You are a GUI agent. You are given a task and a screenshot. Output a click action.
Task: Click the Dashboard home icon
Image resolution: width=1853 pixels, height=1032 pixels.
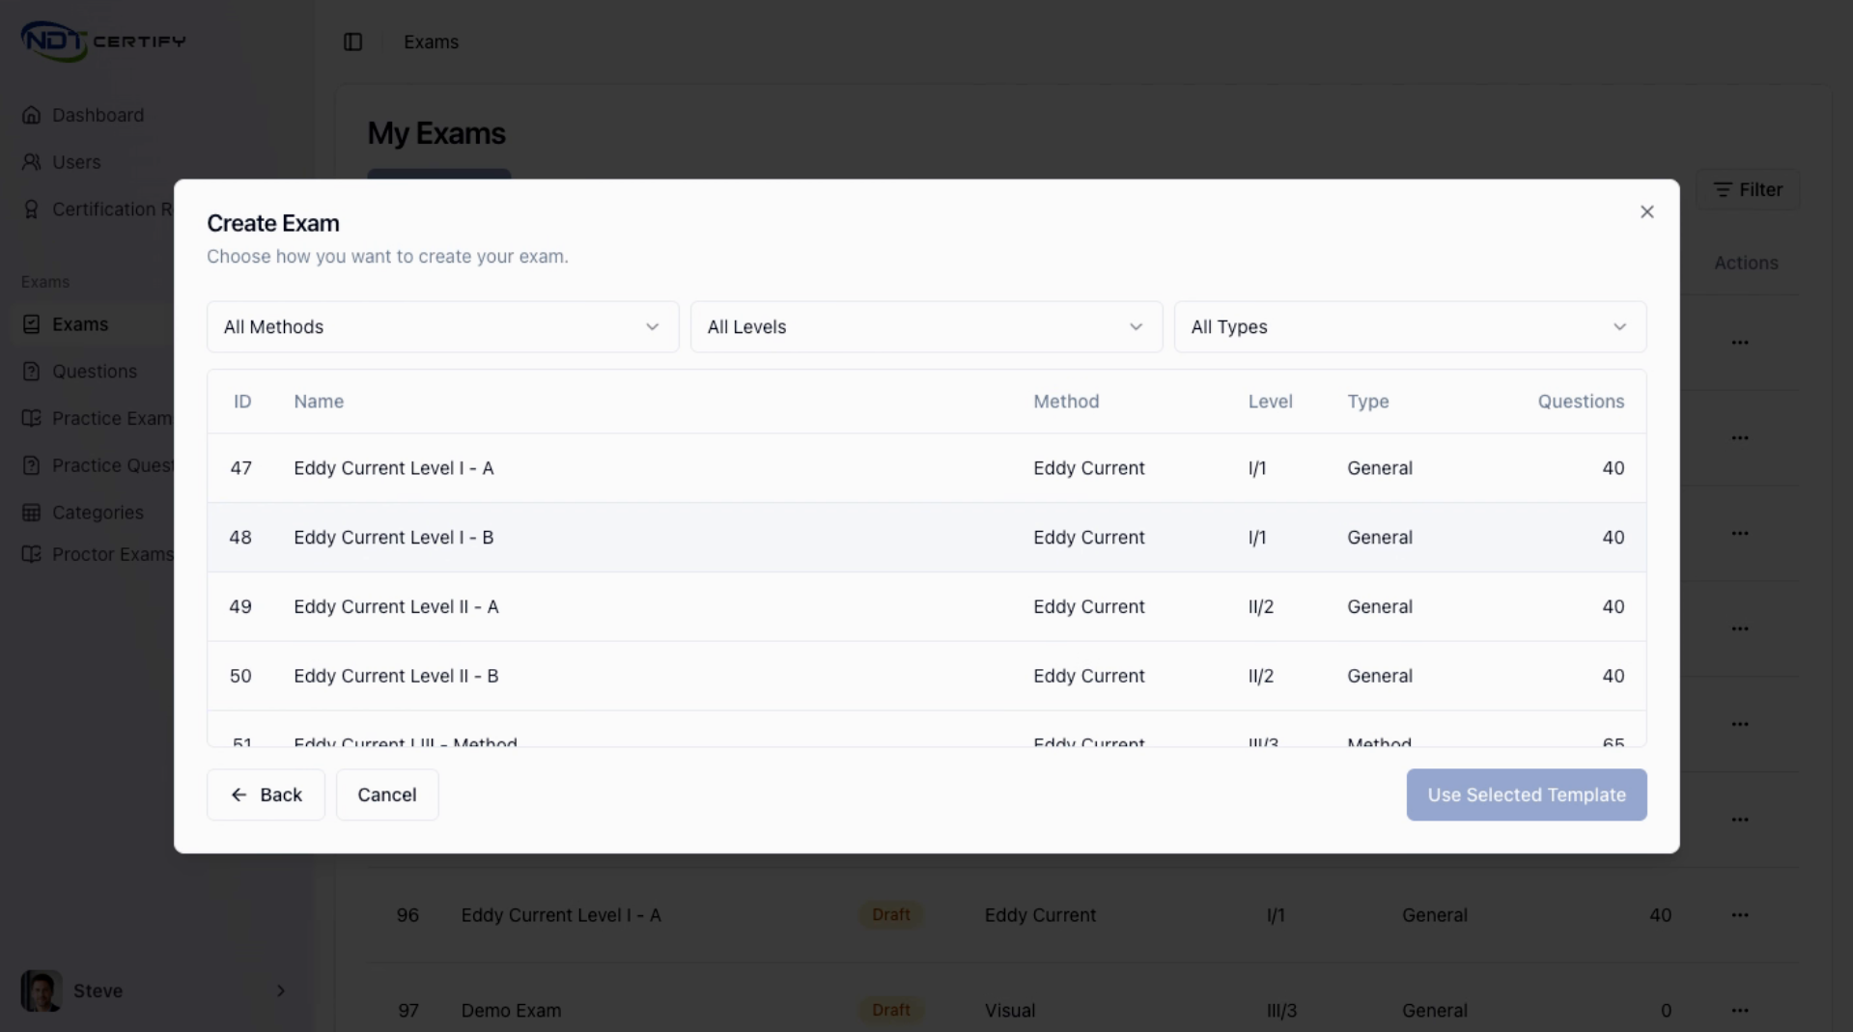[x=32, y=115]
